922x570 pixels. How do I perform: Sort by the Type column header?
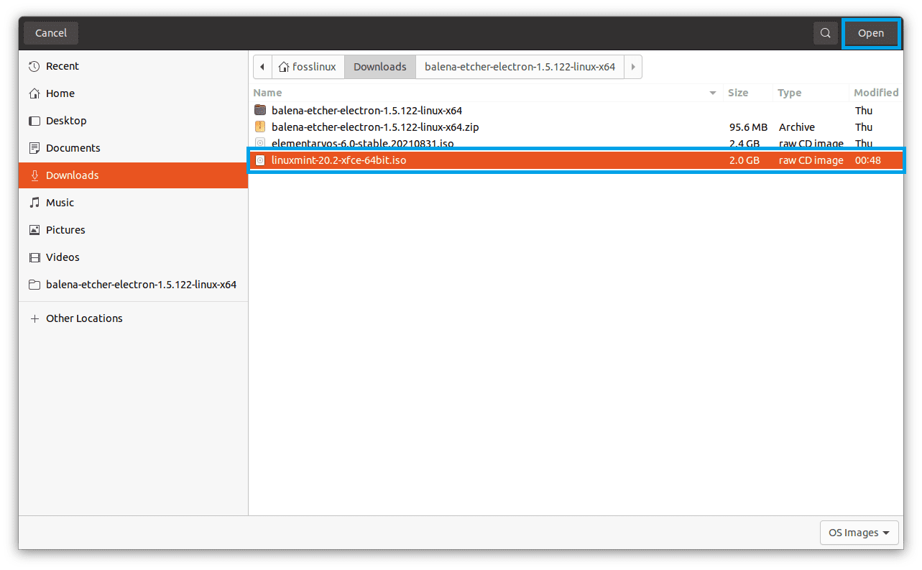point(812,93)
